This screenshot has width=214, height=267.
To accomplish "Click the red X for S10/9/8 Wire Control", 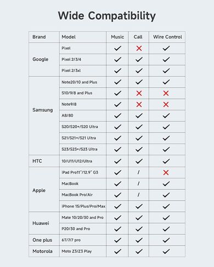I will 166,93.
